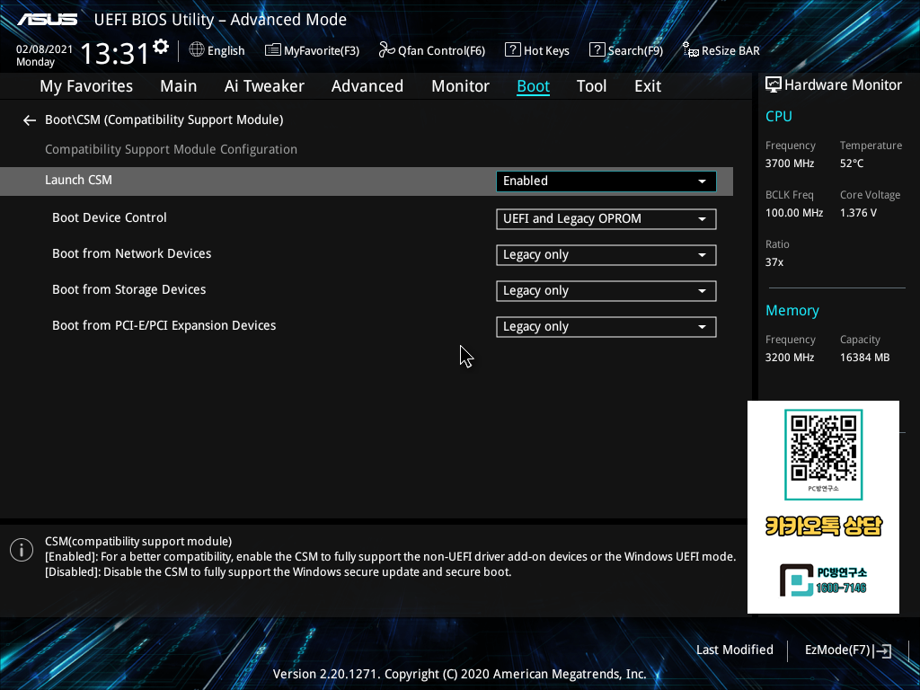
Task: Open Launch CSM dropdown showing Enabled
Action: (x=606, y=181)
